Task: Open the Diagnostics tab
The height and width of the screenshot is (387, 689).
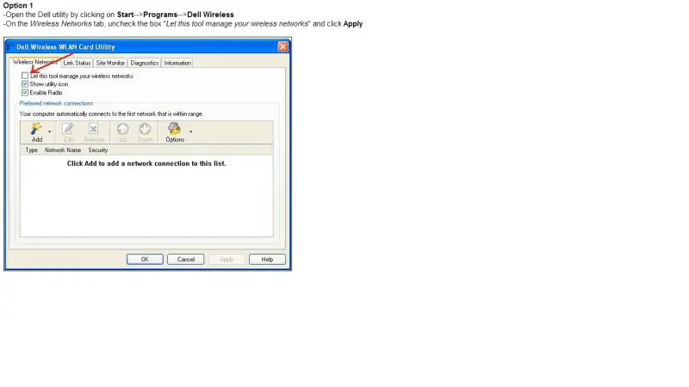Action: (144, 63)
